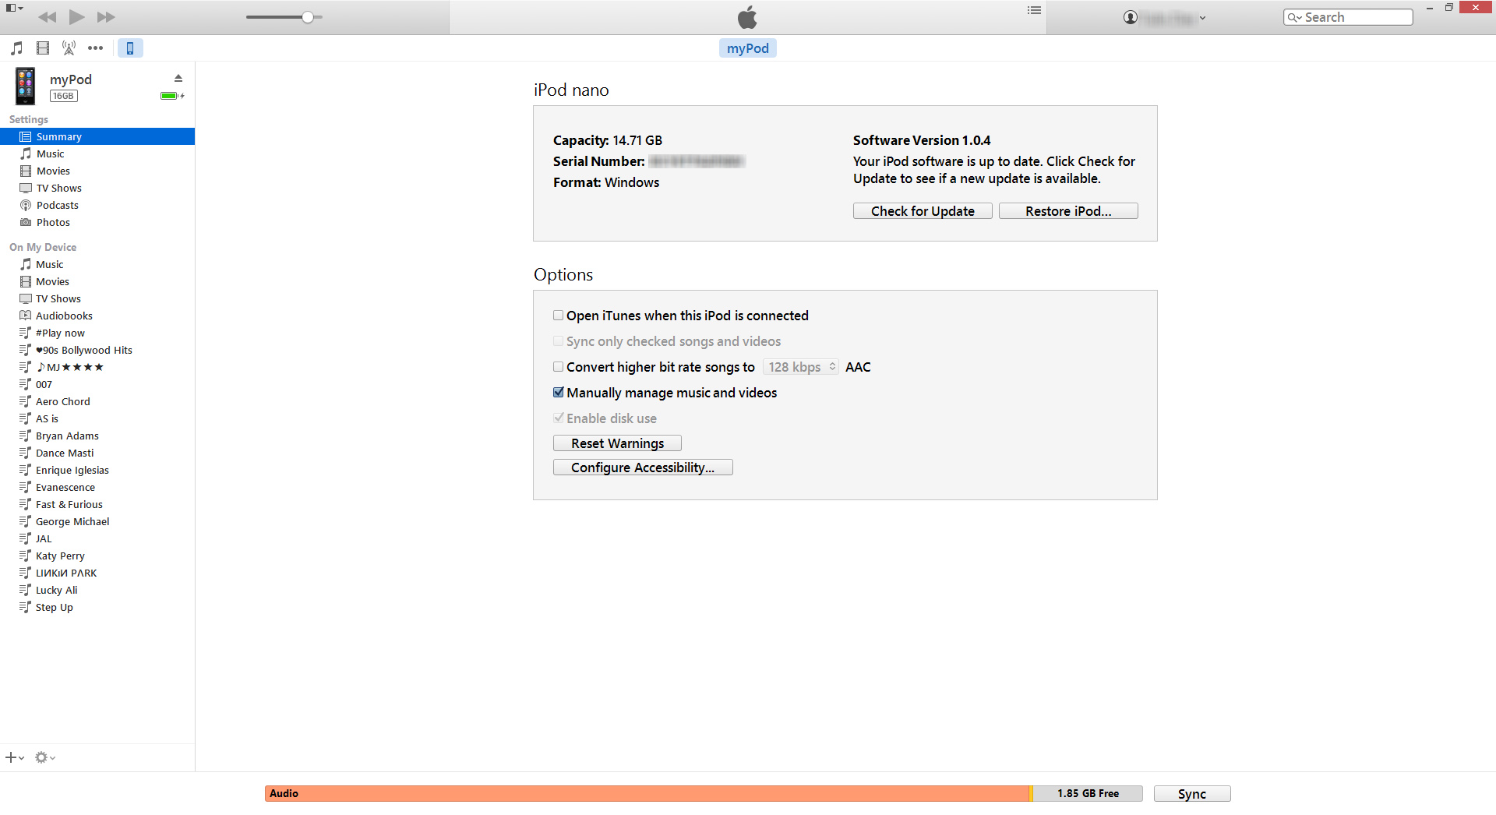Select the JAL playlist

click(97, 538)
